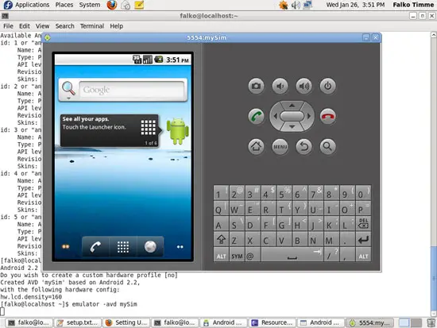Open the app launcher grid on phone
The height and width of the screenshot is (328, 437).
coord(123,247)
